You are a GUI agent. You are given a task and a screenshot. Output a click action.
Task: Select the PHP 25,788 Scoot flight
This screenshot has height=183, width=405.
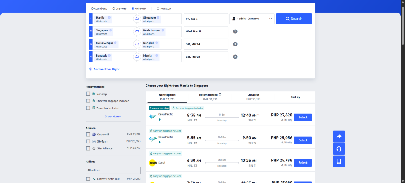(x=303, y=163)
